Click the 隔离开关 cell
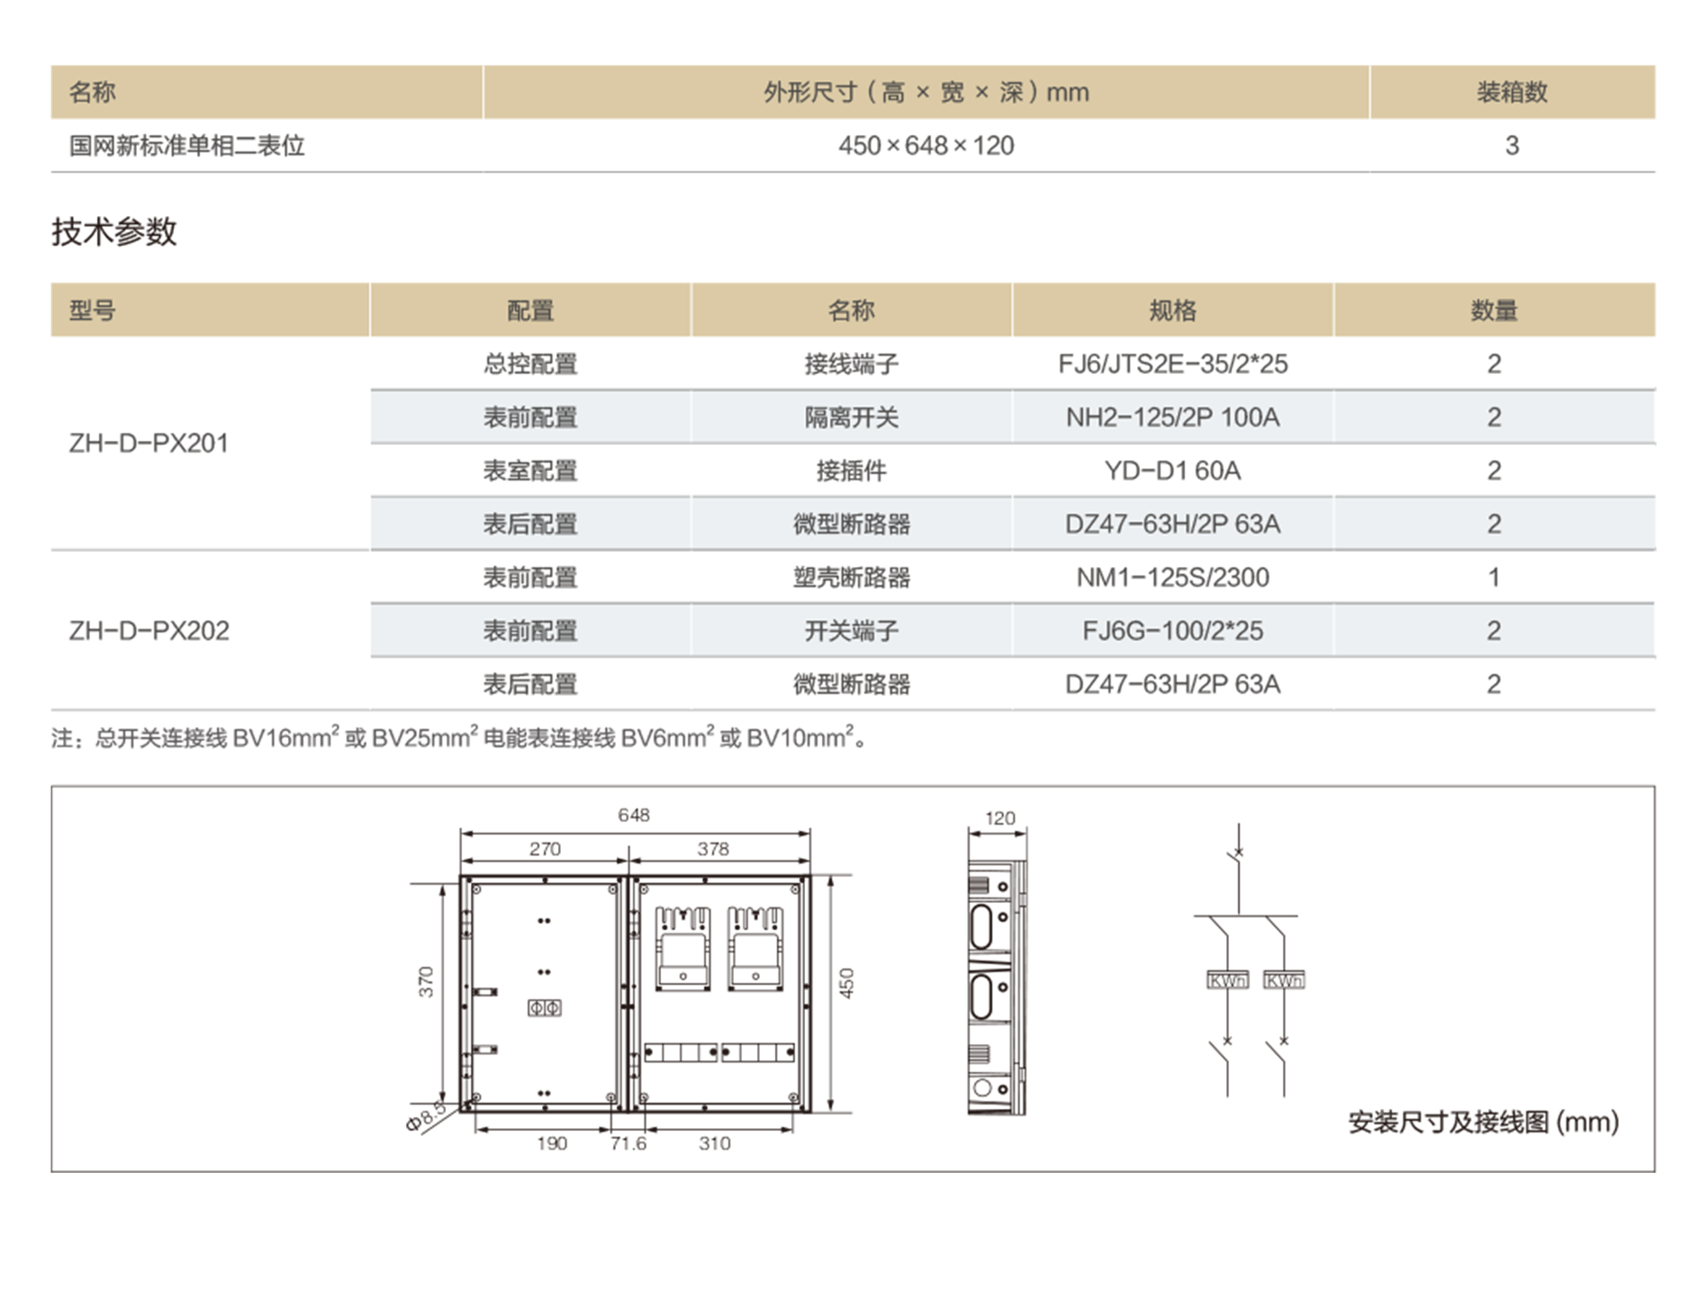Viewport: 1706px width, 1291px height. tap(851, 417)
